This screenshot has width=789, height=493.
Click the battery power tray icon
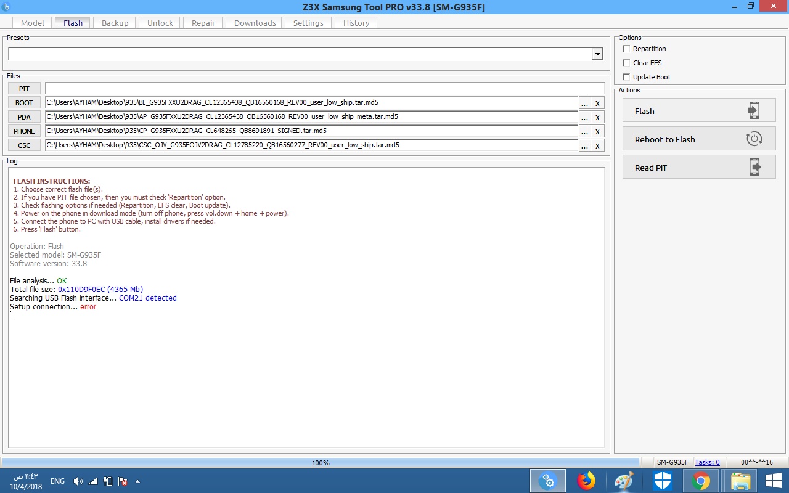coord(108,481)
